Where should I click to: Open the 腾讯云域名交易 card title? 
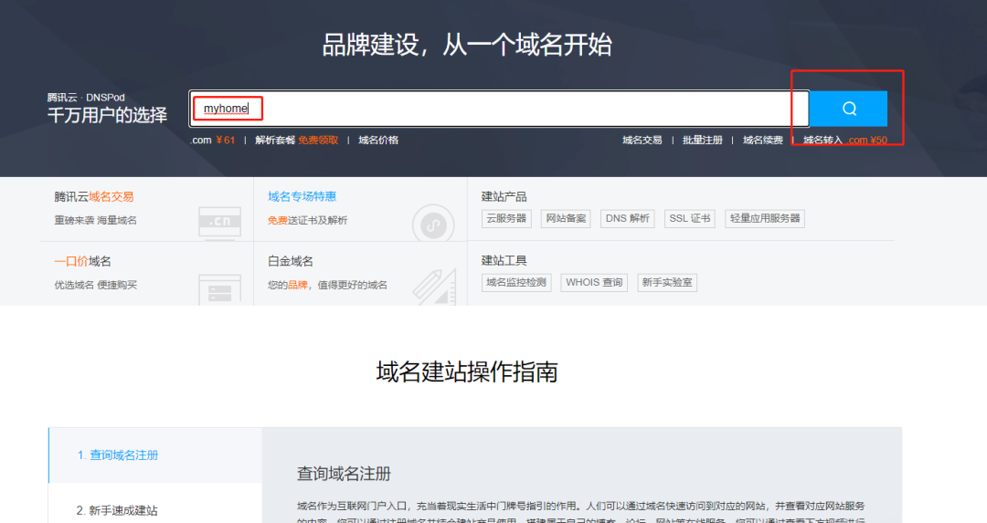[x=94, y=197]
